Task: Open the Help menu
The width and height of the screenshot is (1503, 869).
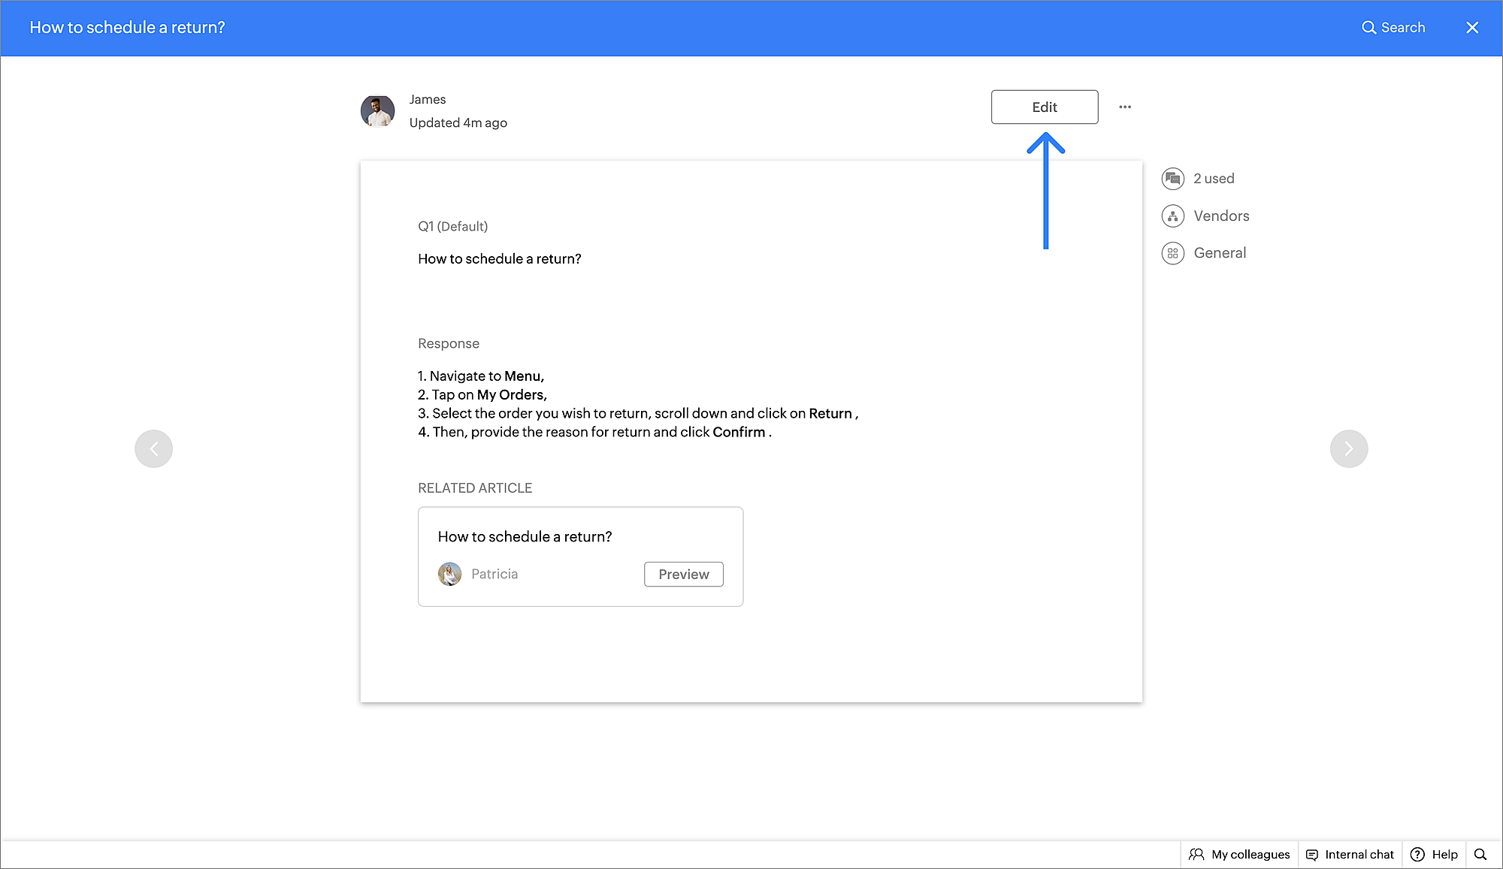Action: (1434, 854)
